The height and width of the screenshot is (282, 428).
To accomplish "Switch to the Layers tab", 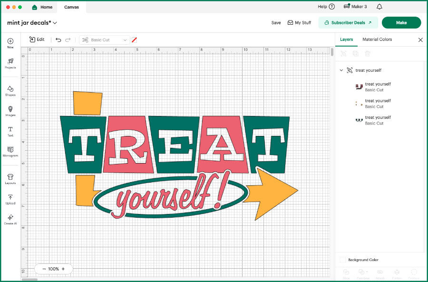I will click(346, 39).
